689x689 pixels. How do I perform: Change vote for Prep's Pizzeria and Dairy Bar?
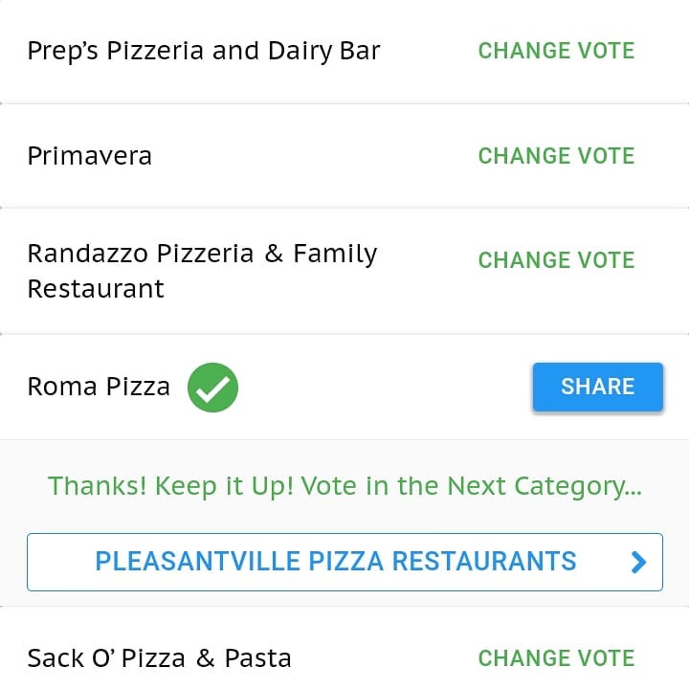556,51
